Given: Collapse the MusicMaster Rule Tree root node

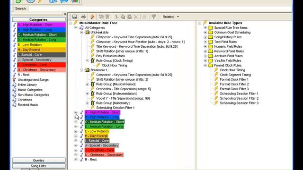Looking at the screenshot, I should [71, 23].
